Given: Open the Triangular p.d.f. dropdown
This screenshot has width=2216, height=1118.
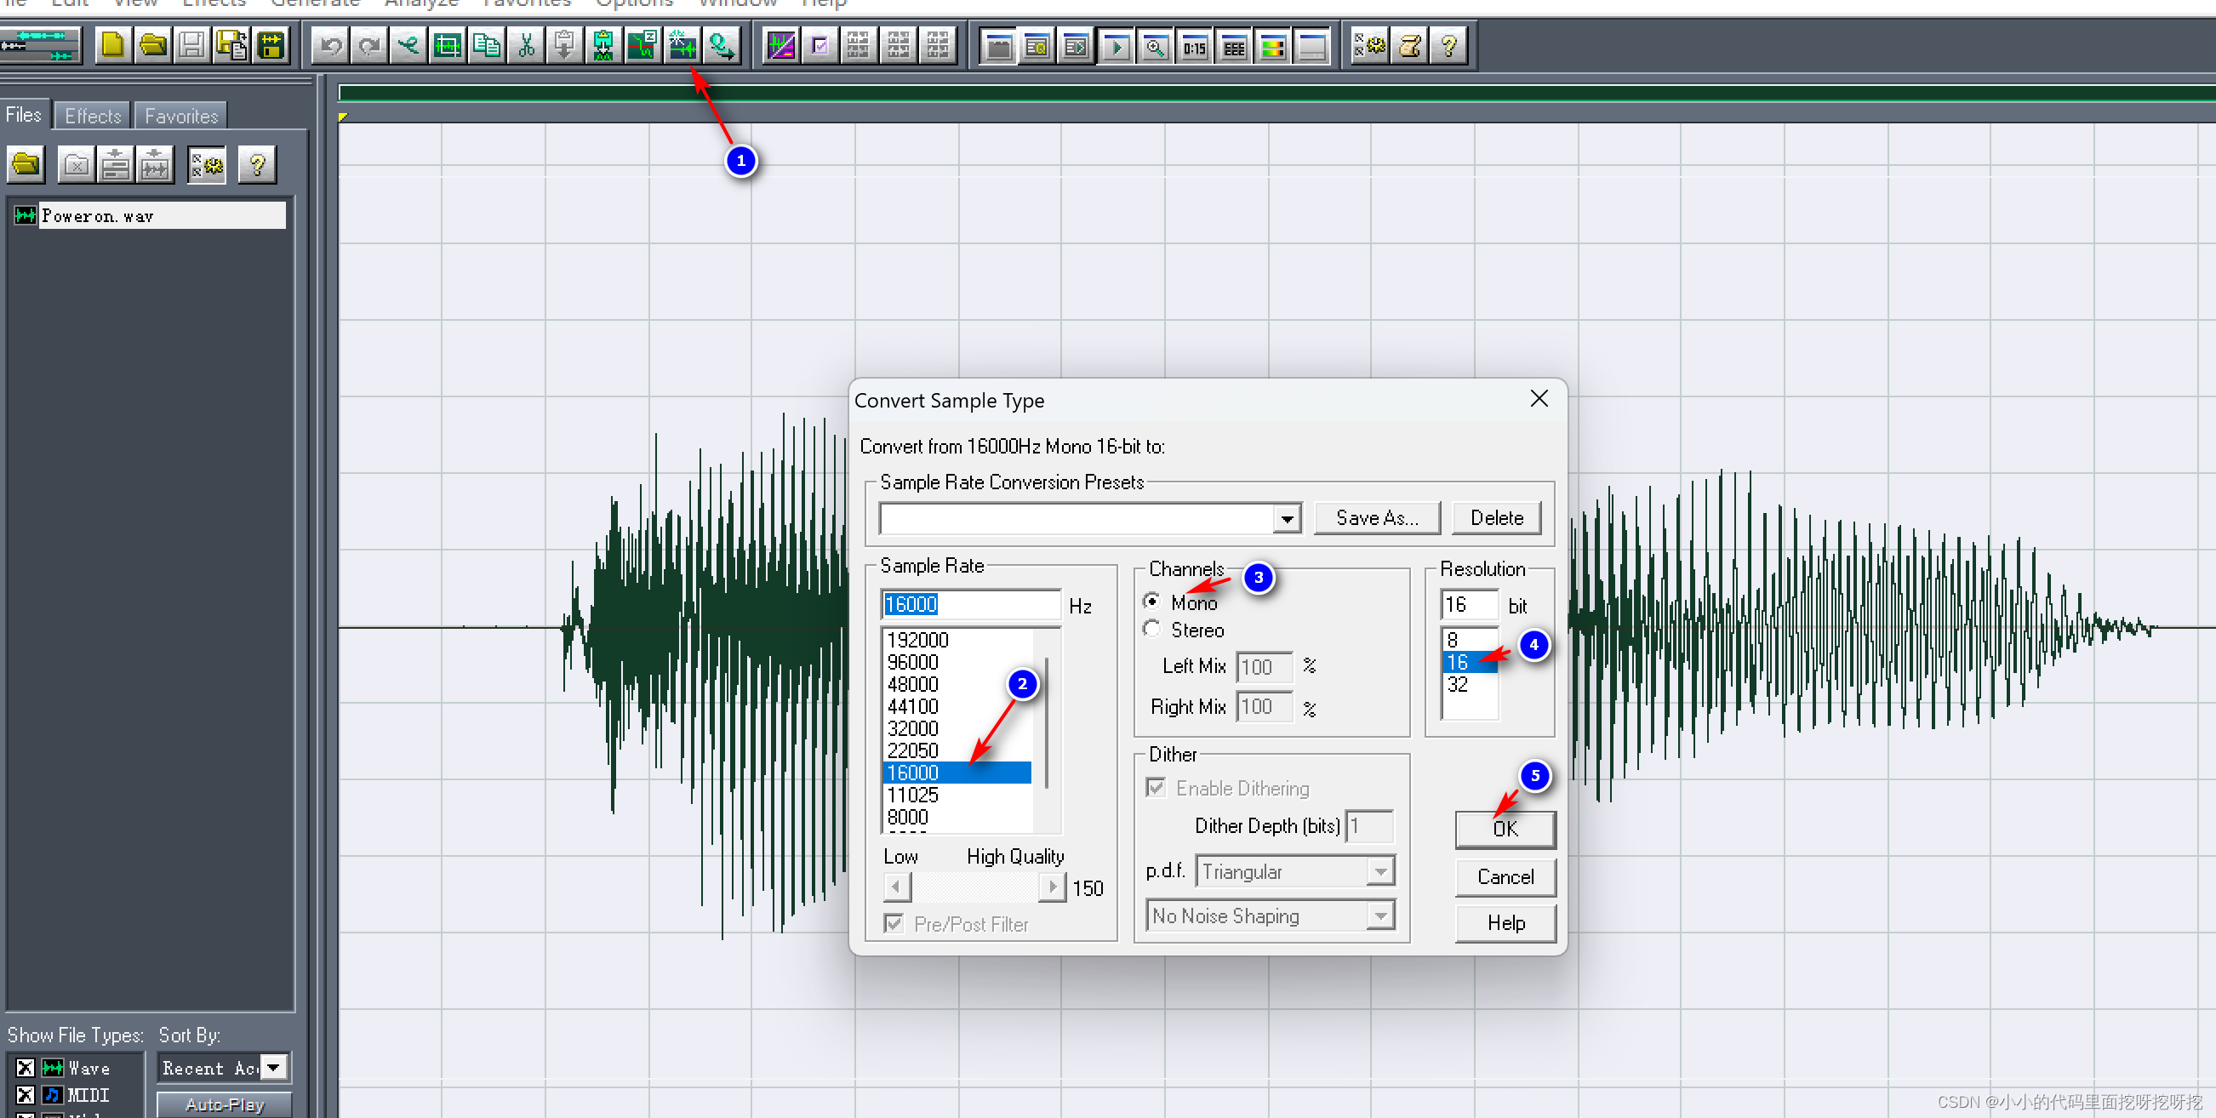Looking at the screenshot, I should pyautogui.click(x=1379, y=872).
